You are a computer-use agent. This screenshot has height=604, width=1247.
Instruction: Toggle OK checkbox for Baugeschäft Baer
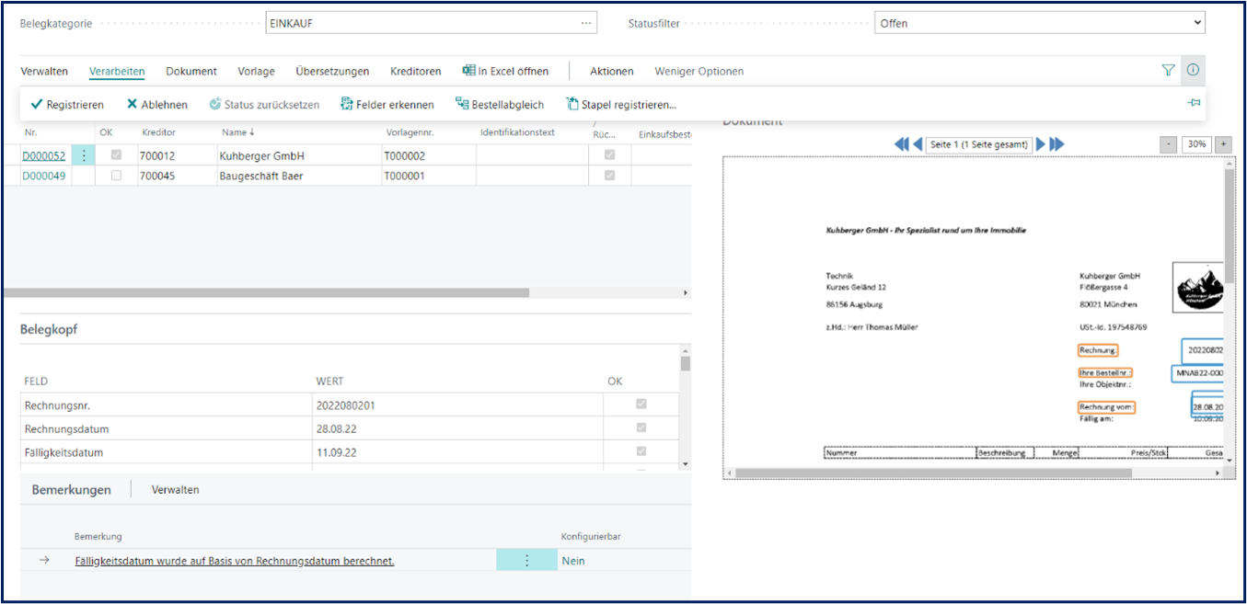click(x=116, y=176)
